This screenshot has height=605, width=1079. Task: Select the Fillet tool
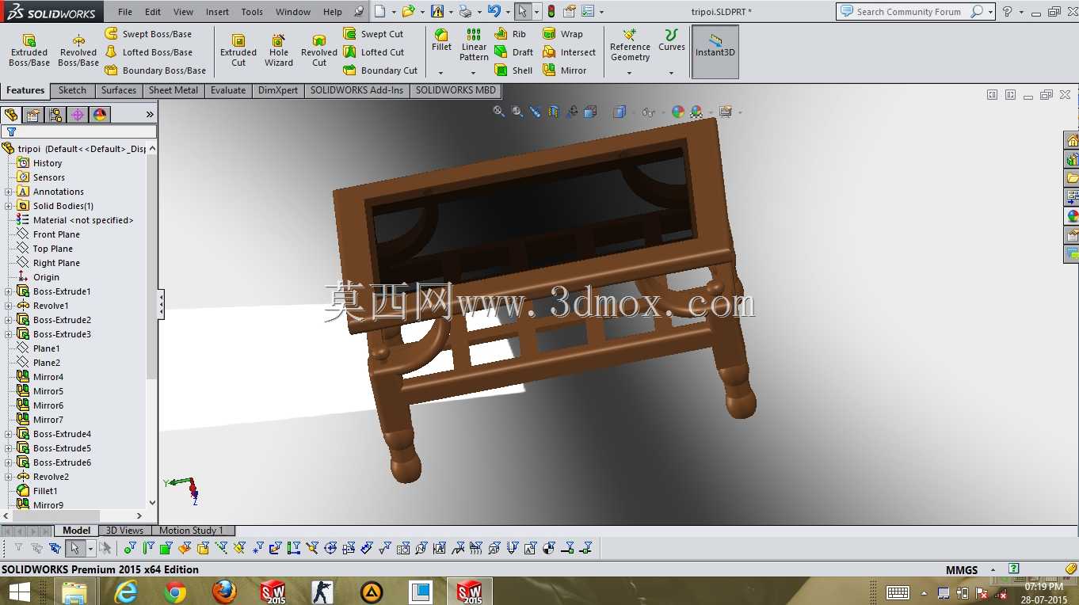coord(441,40)
